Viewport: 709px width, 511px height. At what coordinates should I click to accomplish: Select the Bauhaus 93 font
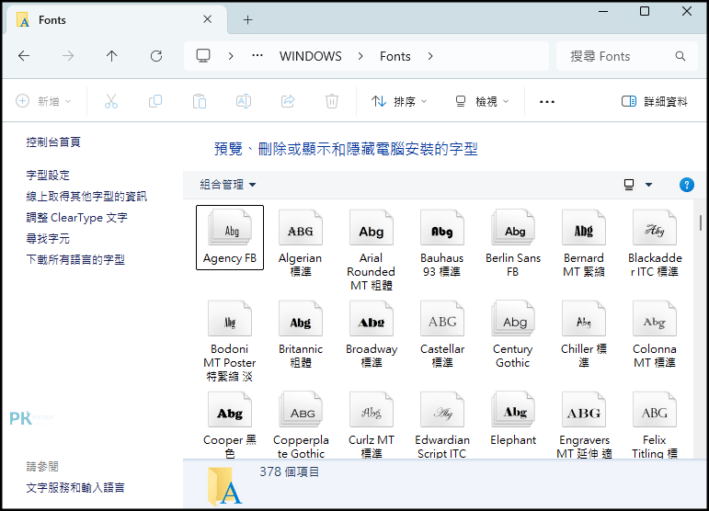tap(441, 244)
